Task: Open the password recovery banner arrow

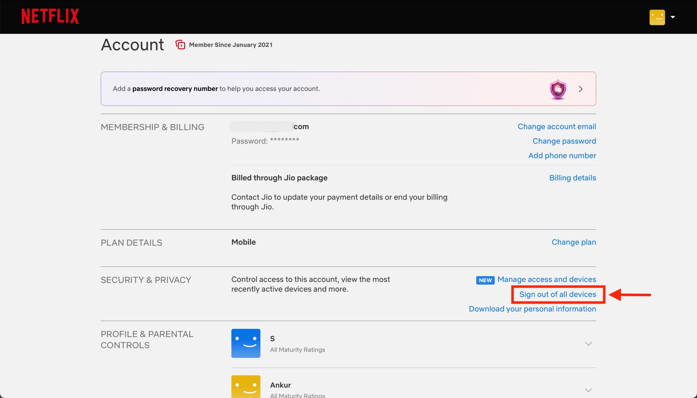Action: tap(580, 89)
